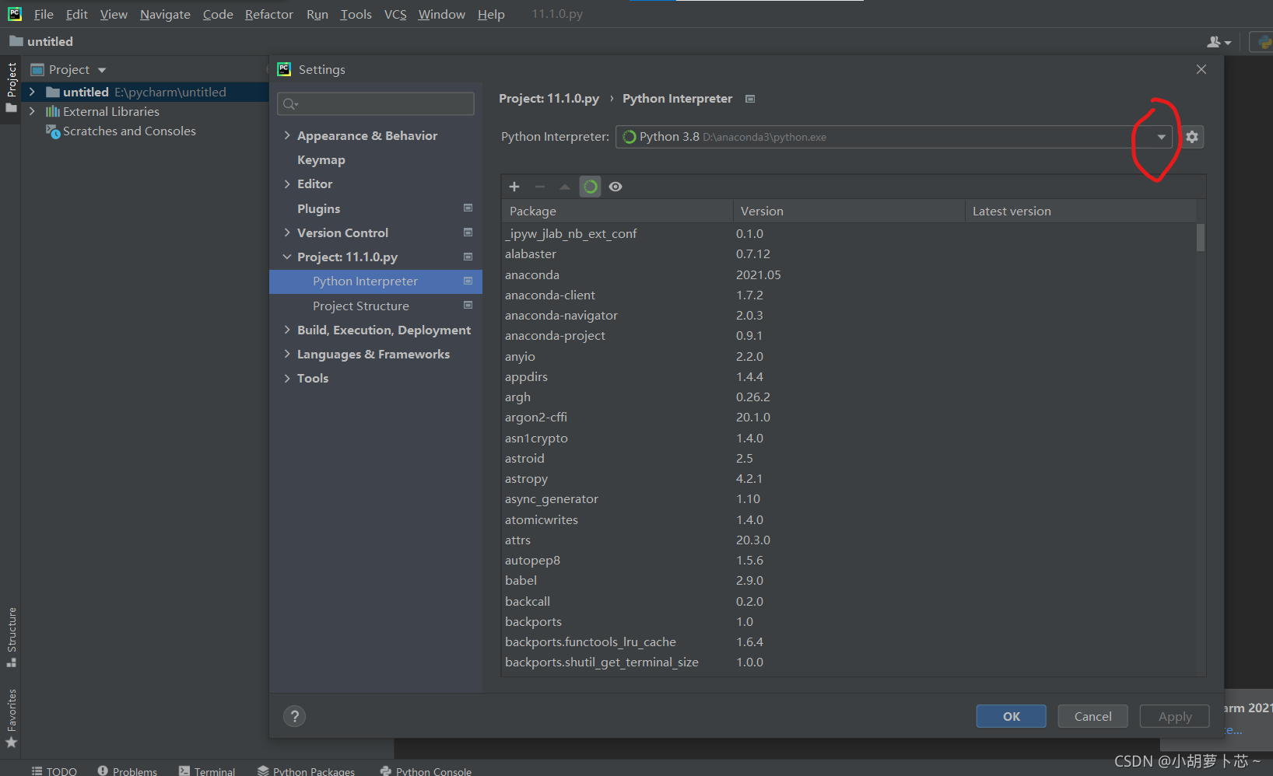Open the Python Packages tool window
This screenshot has width=1273, height=776.
pos(307,771)
